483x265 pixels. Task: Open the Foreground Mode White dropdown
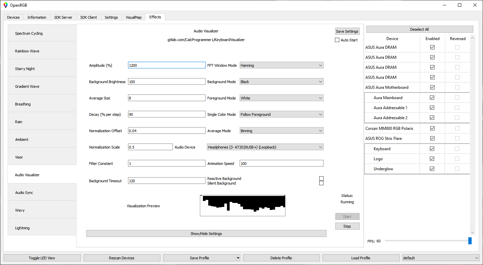coord(281,98)
